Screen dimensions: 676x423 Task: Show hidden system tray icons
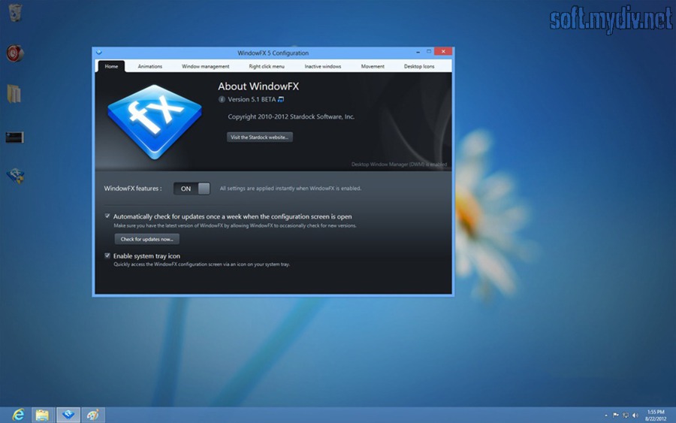click(x=606, y=415)
